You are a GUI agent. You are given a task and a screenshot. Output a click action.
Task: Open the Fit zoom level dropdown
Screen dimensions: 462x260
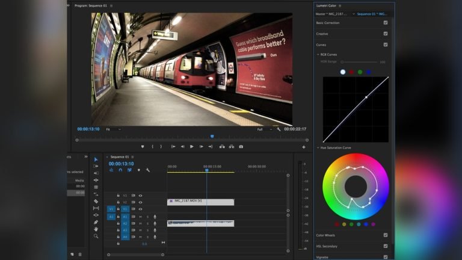click(114, 129)
